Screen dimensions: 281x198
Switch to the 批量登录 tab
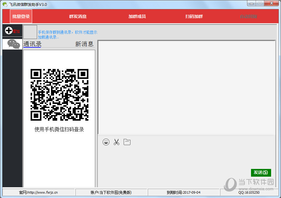click(x=21, y=16)
